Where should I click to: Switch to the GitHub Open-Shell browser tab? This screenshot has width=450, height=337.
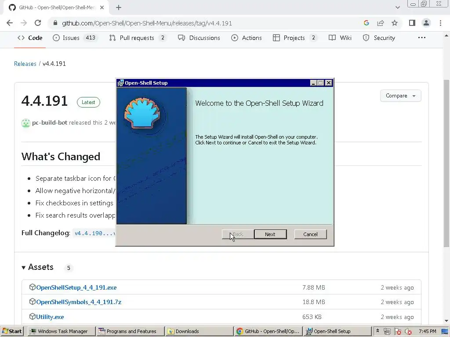56,8
